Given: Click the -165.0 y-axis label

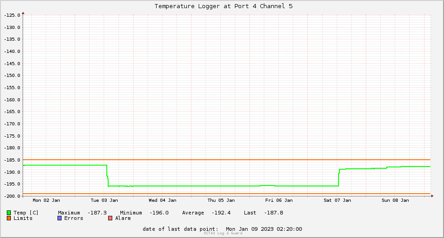Looking at the screenshot, I should click(x=12, y=112).
